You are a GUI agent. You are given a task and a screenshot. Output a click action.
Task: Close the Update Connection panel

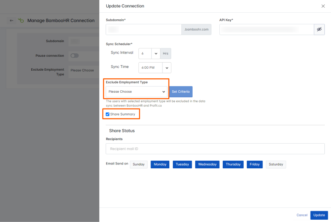[323, 6]
